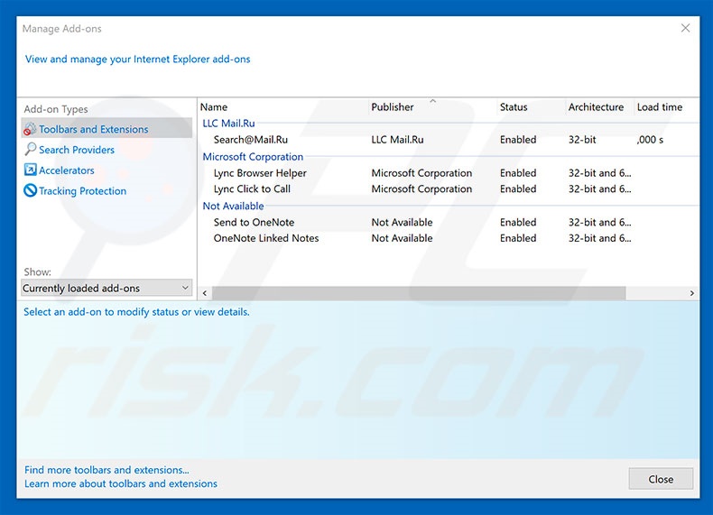Click Enabled status of Lync Click to Call
This screenshot has height=515, width=713.
click(518, 189)
